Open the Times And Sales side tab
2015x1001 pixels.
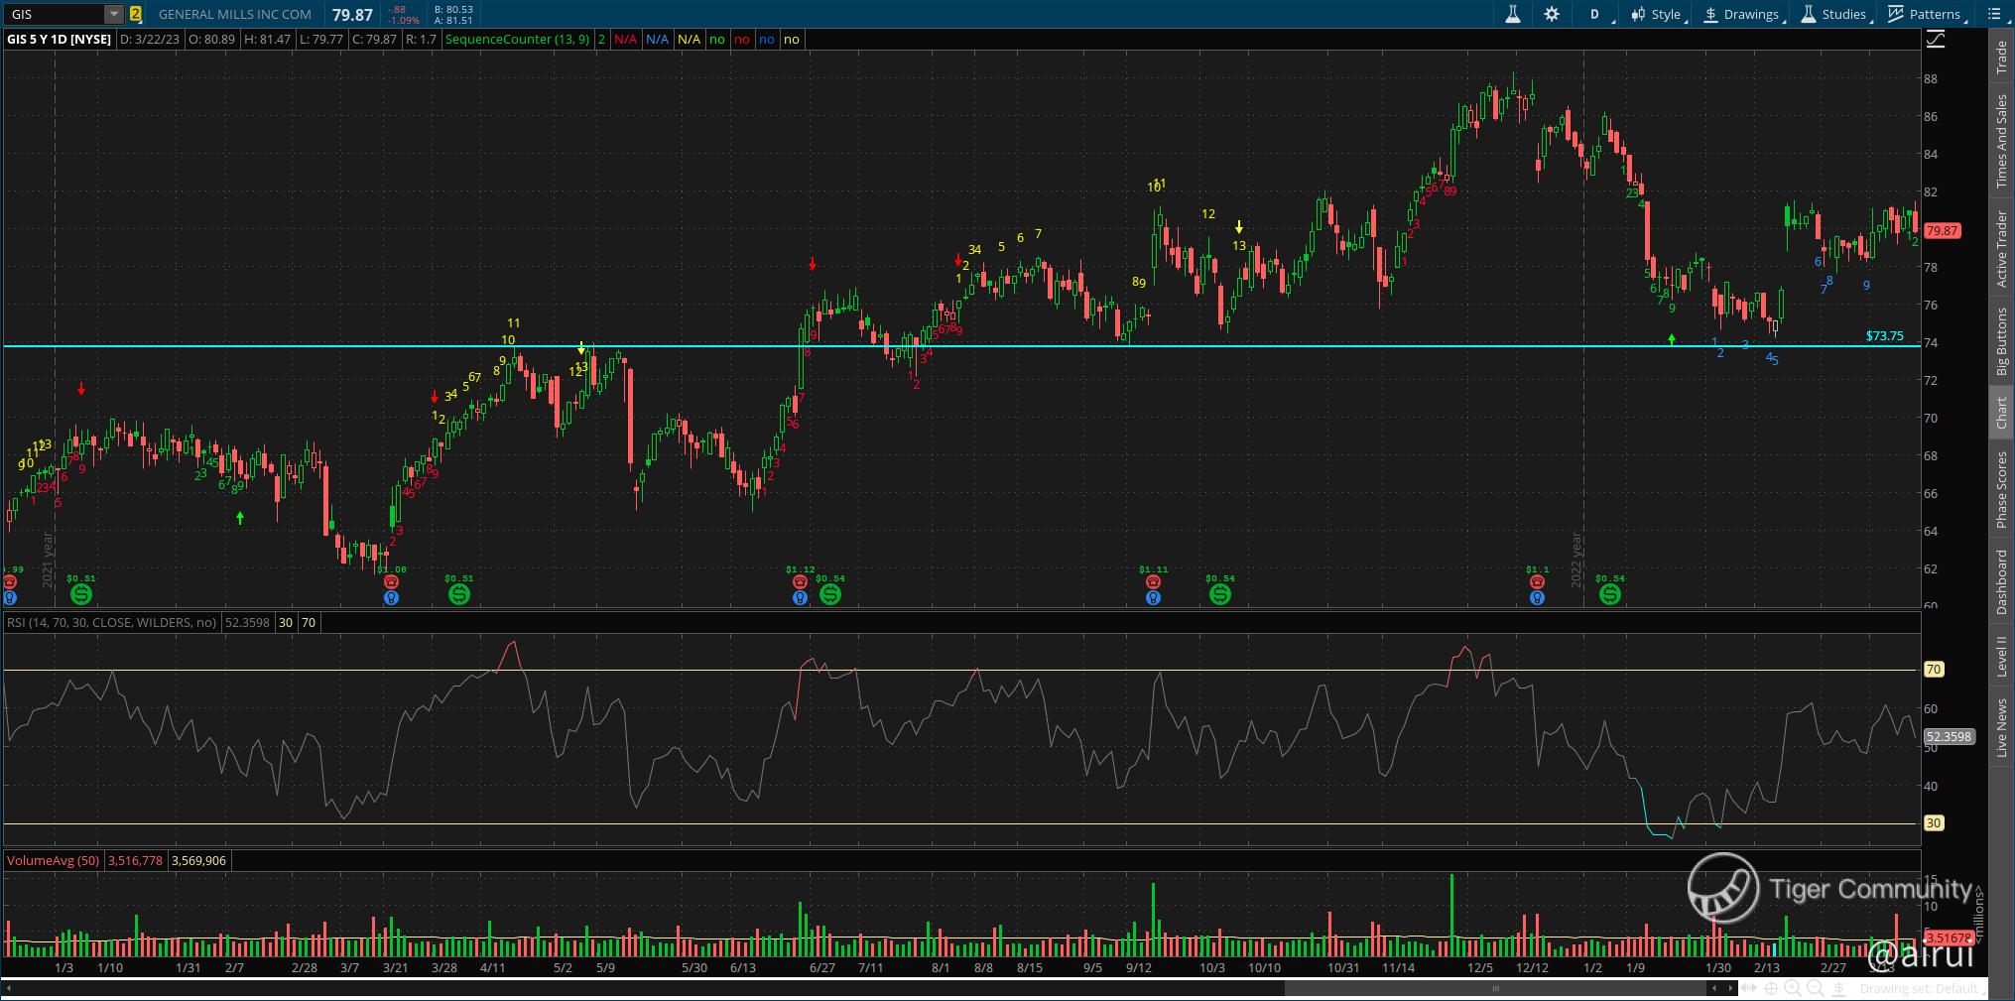pyautogui.click(x=2001, y=141)
